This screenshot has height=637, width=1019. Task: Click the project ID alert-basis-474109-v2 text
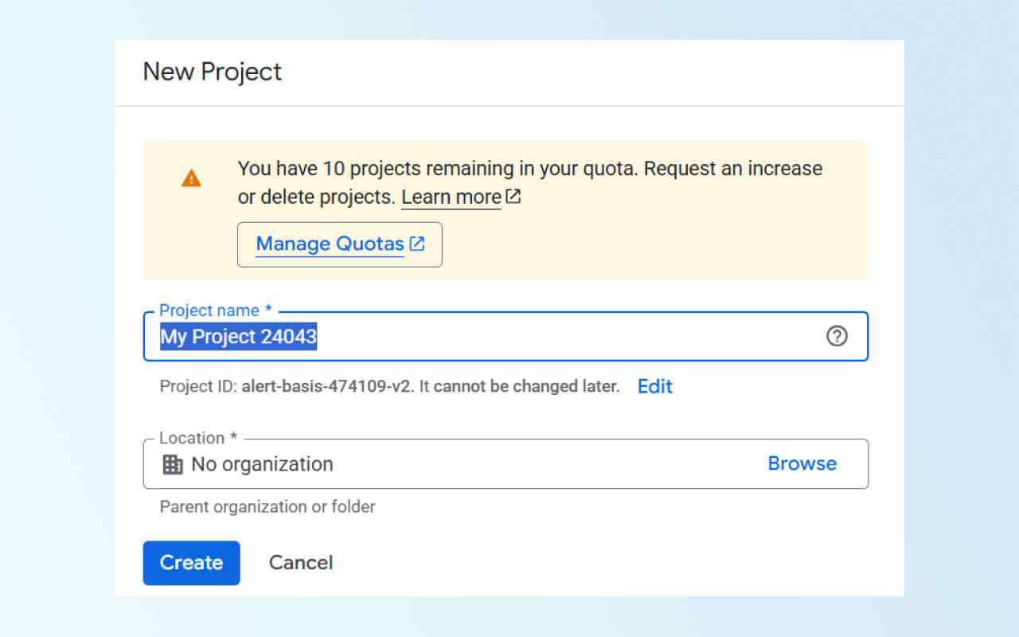click(x=326, y=387)
